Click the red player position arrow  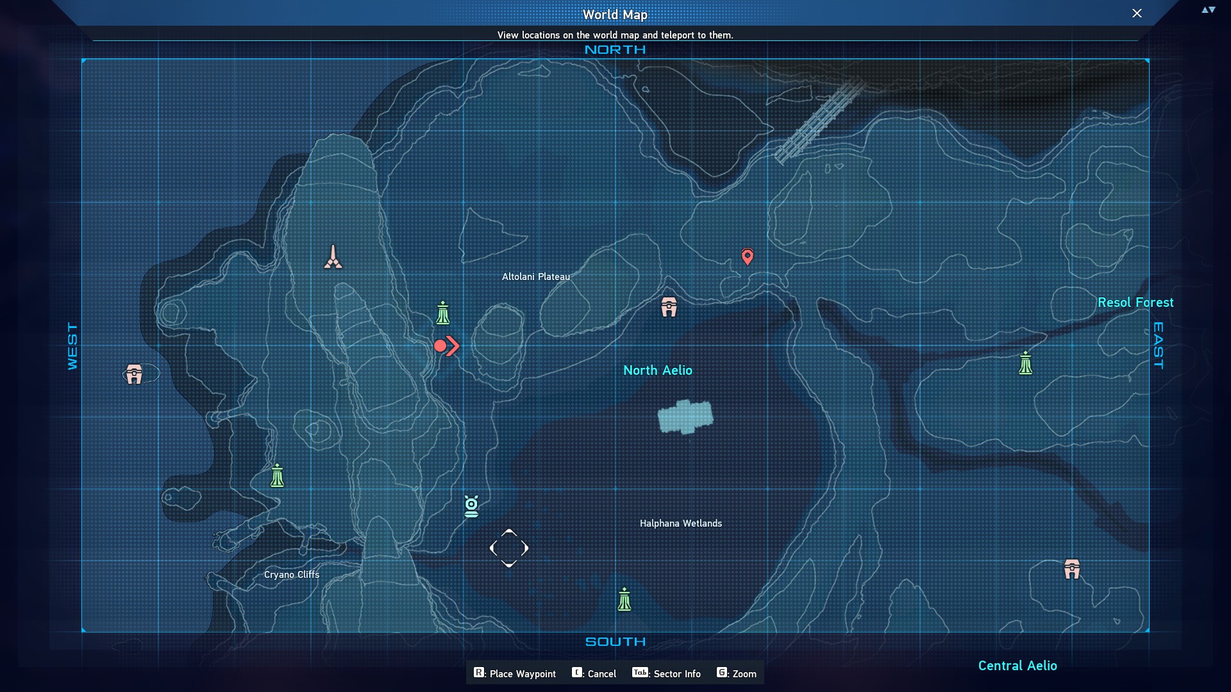tap(447, 346)
